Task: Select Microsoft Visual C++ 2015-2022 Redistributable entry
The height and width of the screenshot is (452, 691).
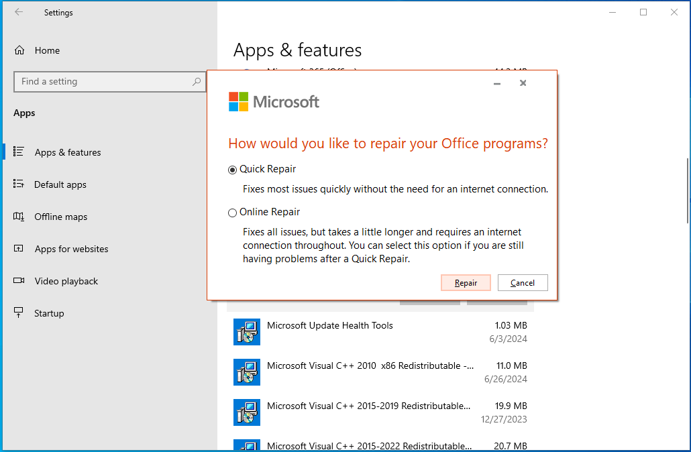Action: click(x=380, y=443)
